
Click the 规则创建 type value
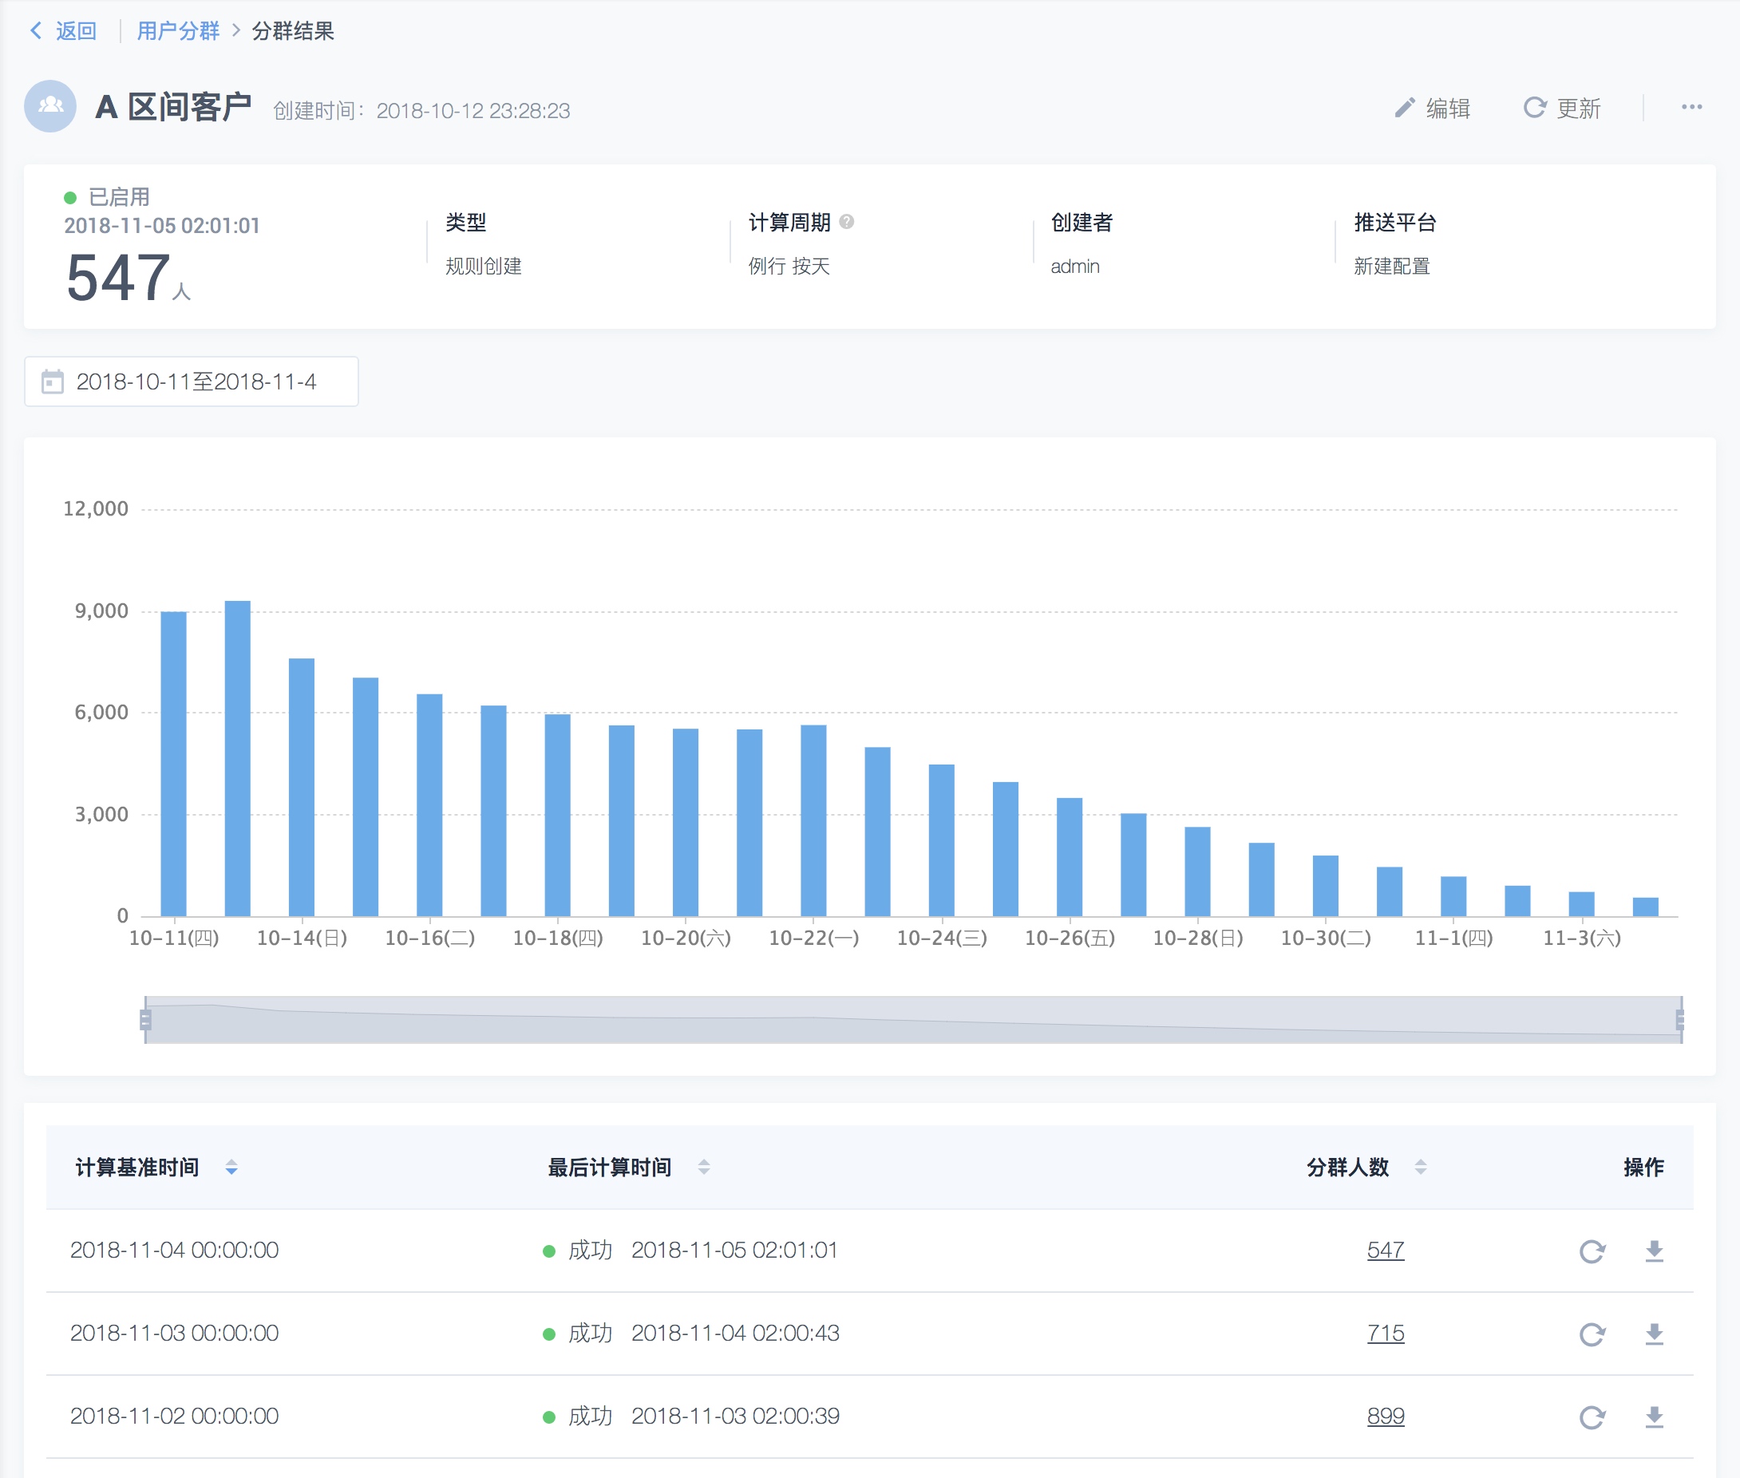coord(484,267)
